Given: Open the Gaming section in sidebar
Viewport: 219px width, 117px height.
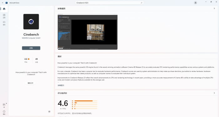Looking at the screenshot, I should pos(4,23).
